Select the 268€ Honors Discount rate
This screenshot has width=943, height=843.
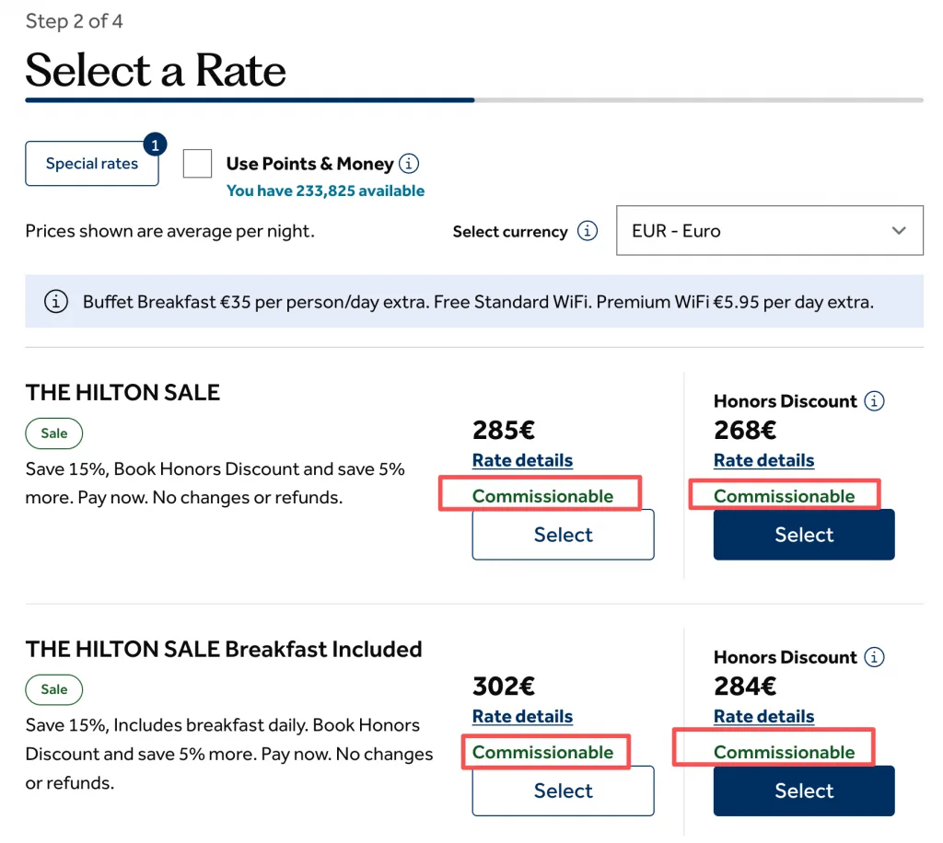point(804,535)
